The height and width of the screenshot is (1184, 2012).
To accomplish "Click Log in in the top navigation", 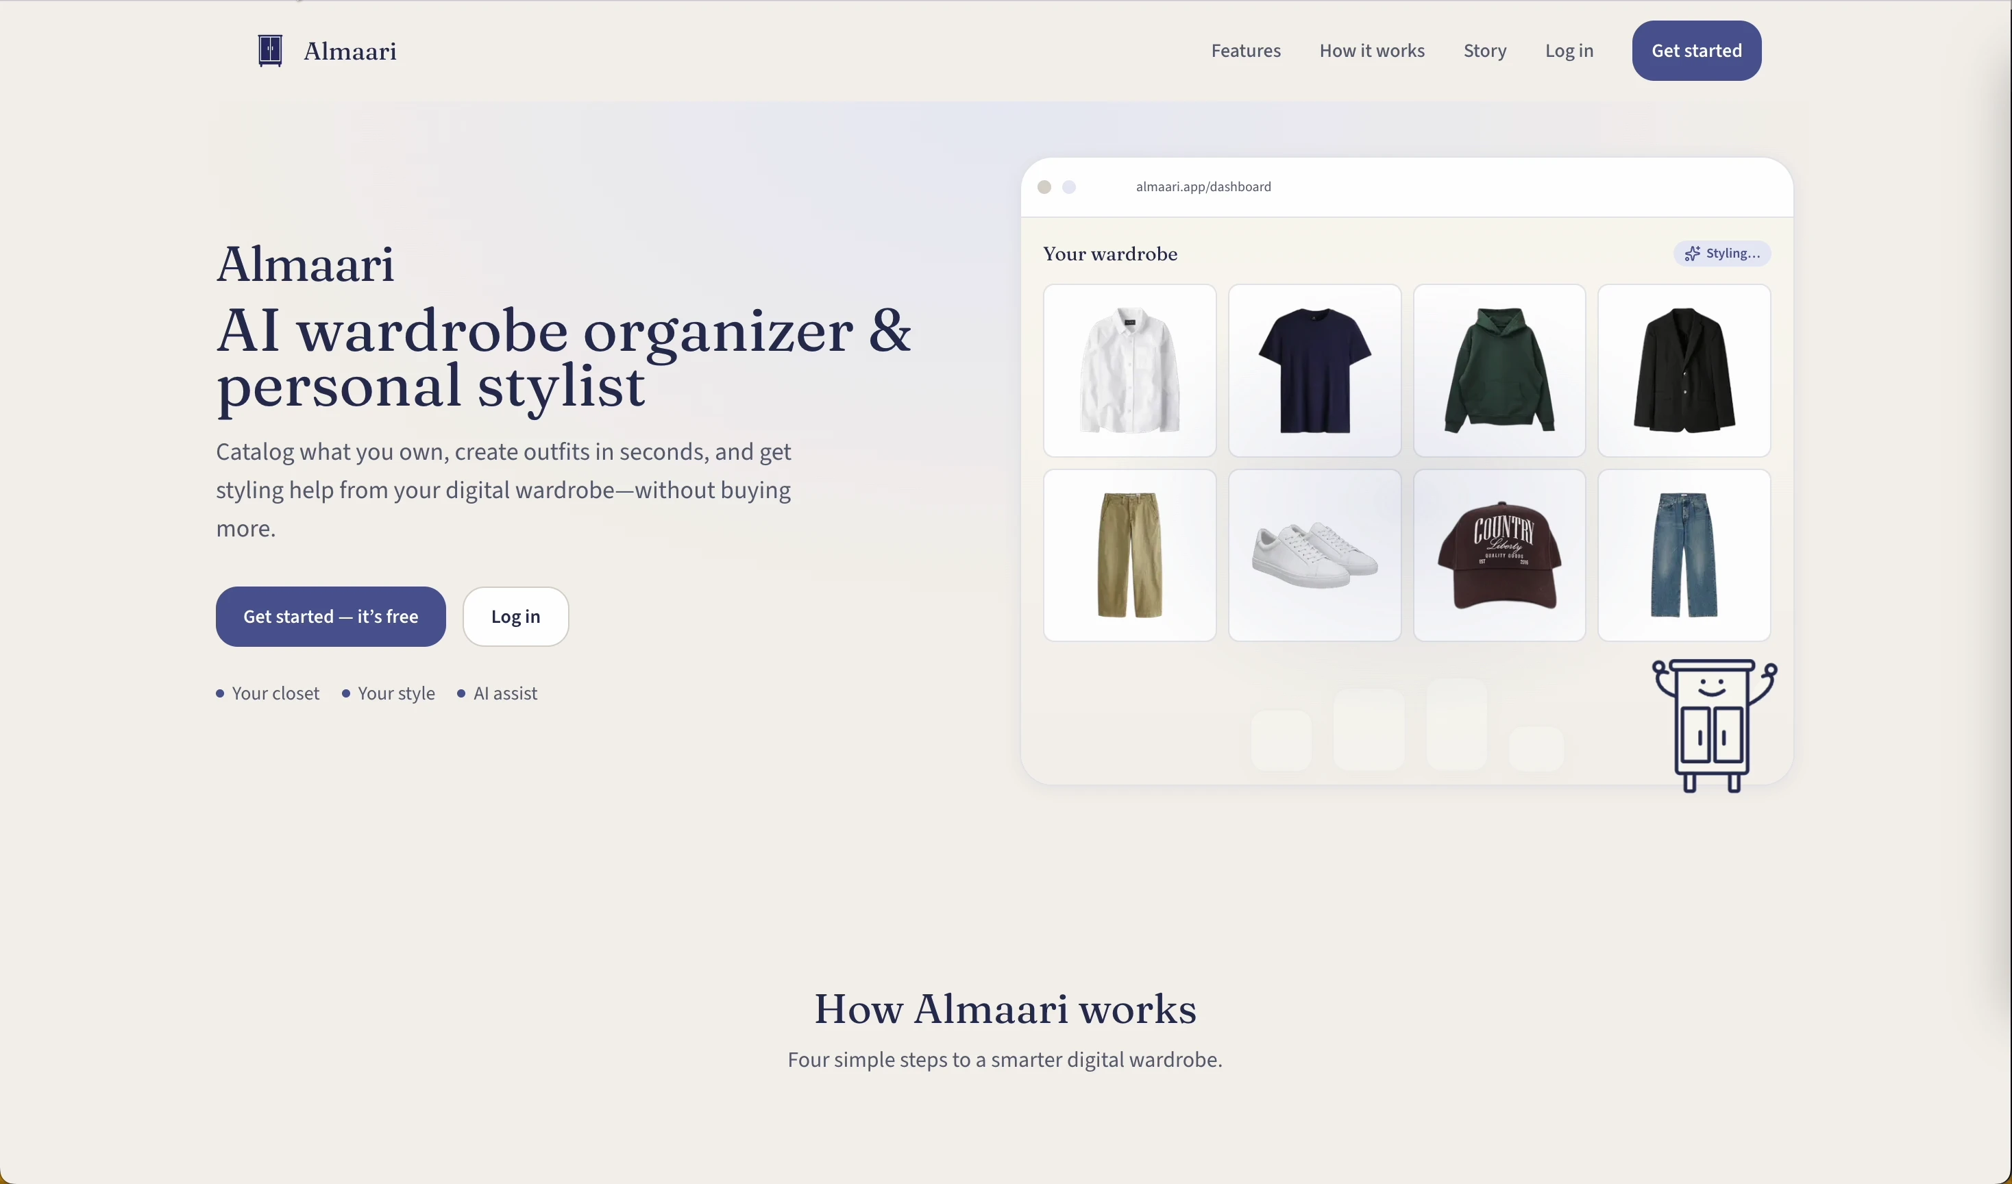I will [x=1569, y=50].
